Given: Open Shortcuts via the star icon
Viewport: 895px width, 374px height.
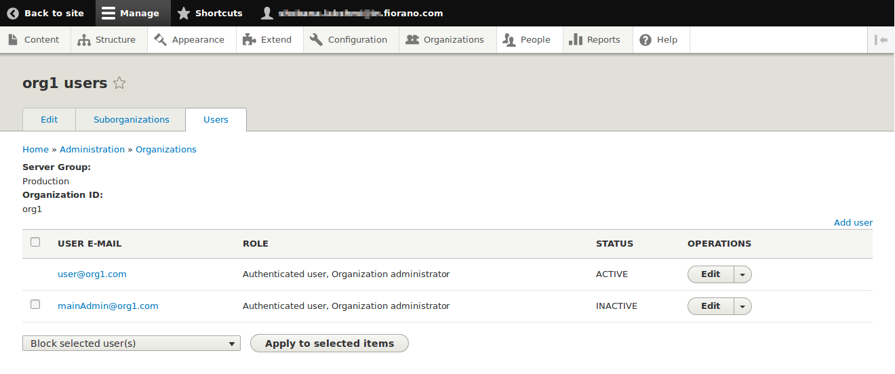Looking at the screenshot, I should coord(183,13).
